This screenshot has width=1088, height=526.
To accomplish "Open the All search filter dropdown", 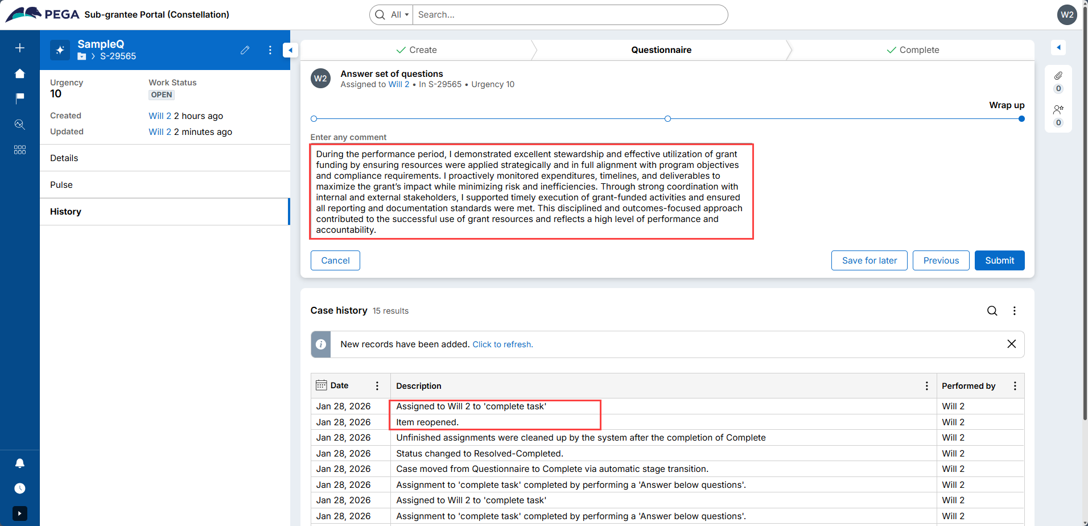I will [399, 15].
